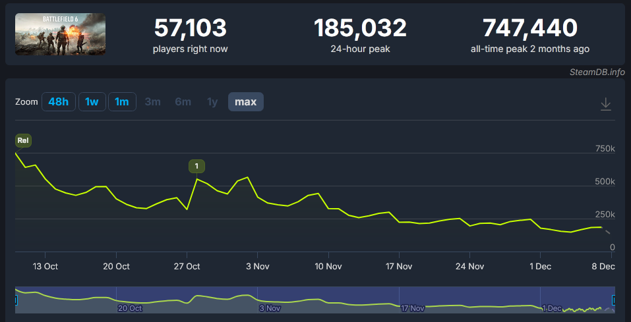Click the 500k y-axis label
Image resolution: width=631 pixels, height=322 pixels.
[x=605, y=182]
